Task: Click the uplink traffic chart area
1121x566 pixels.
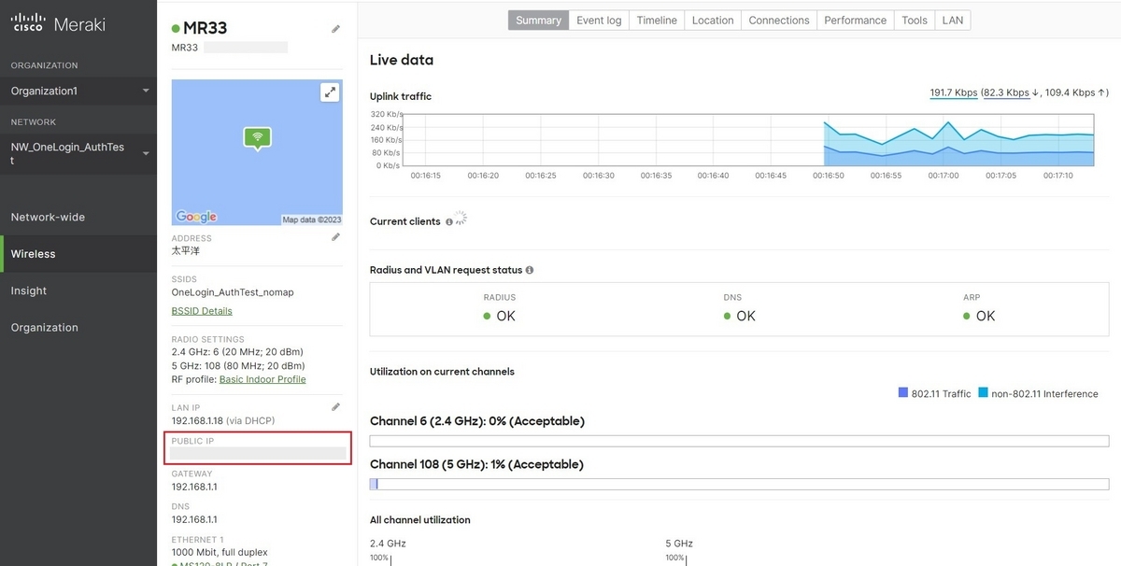Action: [x=747, y=140]
